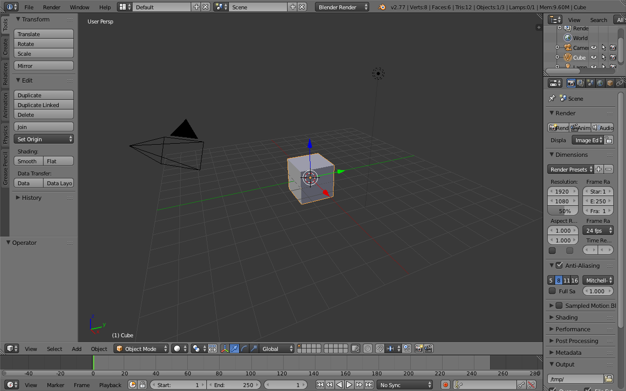Remove render preset with minus button
Screen dimensions: 626x391
click(x=608, y=169)
